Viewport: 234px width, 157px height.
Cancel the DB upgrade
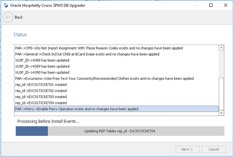214,149
